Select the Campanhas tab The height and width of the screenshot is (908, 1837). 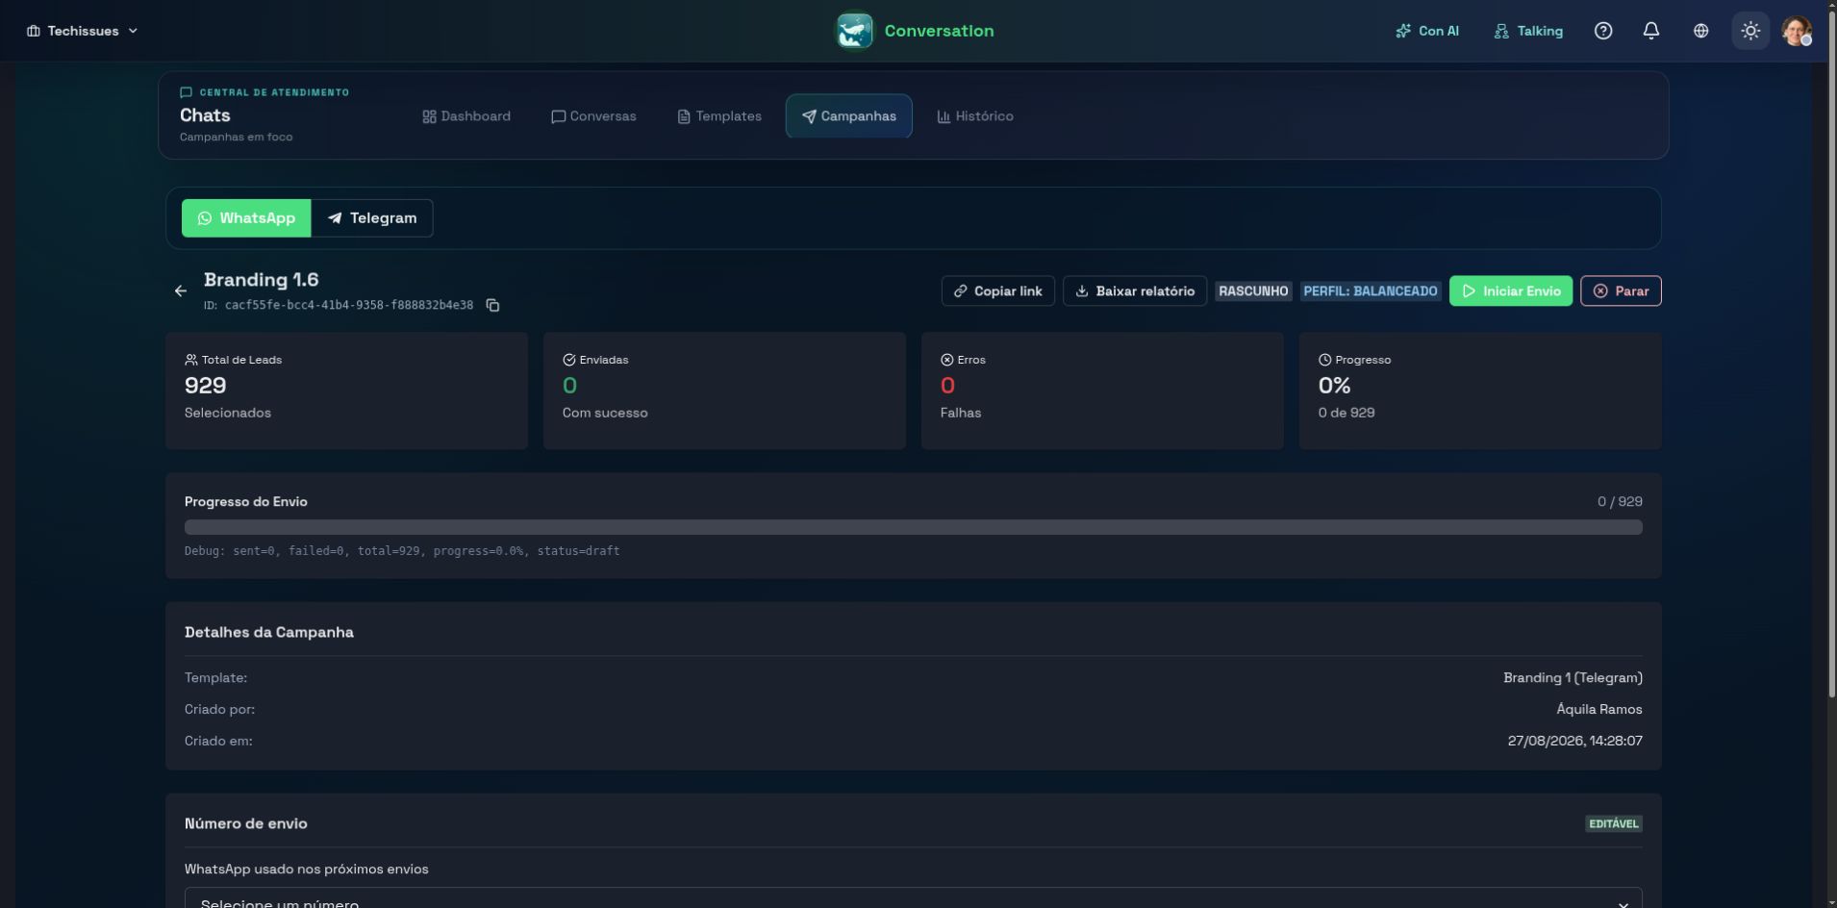[x=849, y=116]
